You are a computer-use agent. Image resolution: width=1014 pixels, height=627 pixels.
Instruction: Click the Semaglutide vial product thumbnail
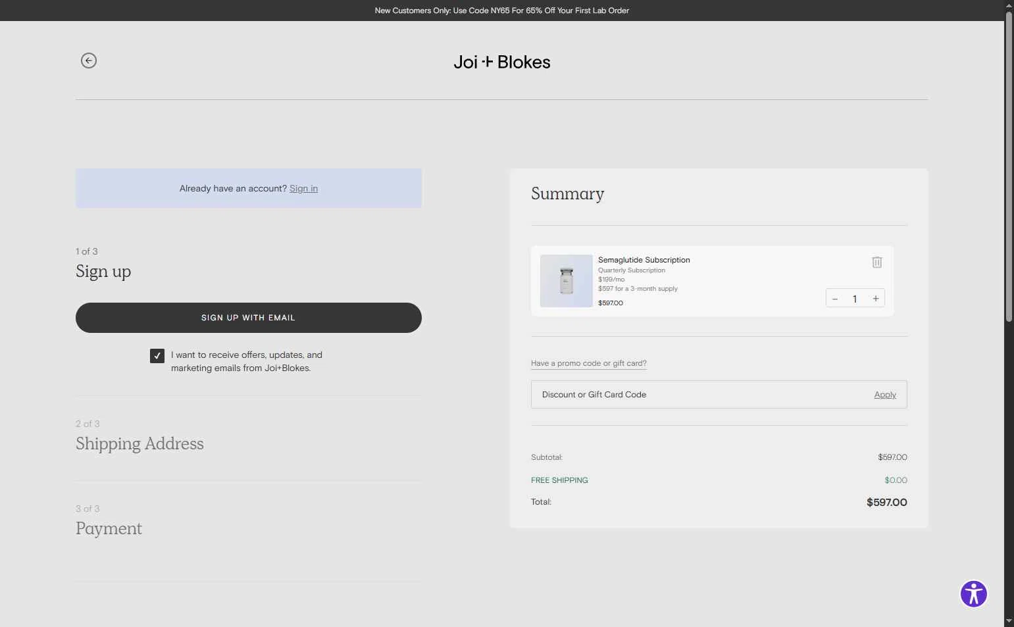[566, 281]
